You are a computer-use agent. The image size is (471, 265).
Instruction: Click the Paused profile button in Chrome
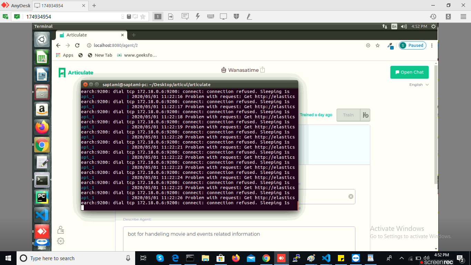[x=412, y=46]
